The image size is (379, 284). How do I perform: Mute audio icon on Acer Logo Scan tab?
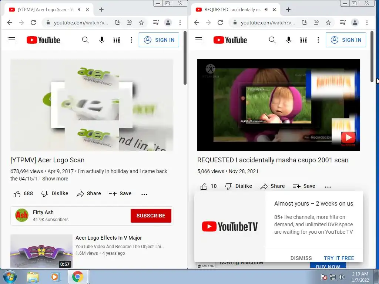coord(79,10)
